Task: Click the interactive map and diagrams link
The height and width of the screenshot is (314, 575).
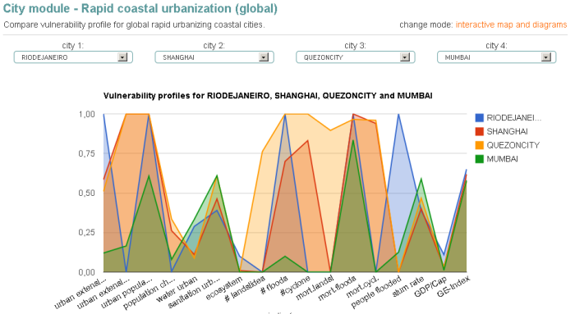Action: tap(511, 25)
